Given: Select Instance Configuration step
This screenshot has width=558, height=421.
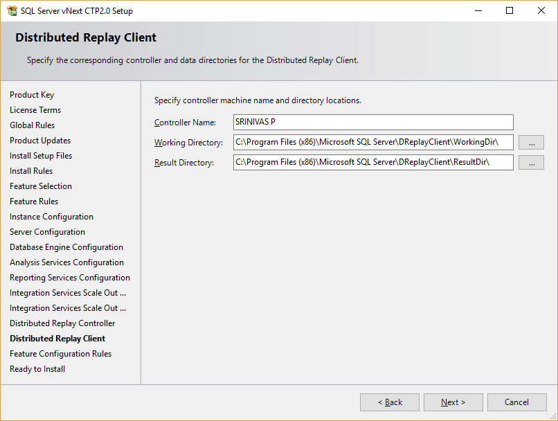Looking at the screenshot, I should click(x=52, y=217).
